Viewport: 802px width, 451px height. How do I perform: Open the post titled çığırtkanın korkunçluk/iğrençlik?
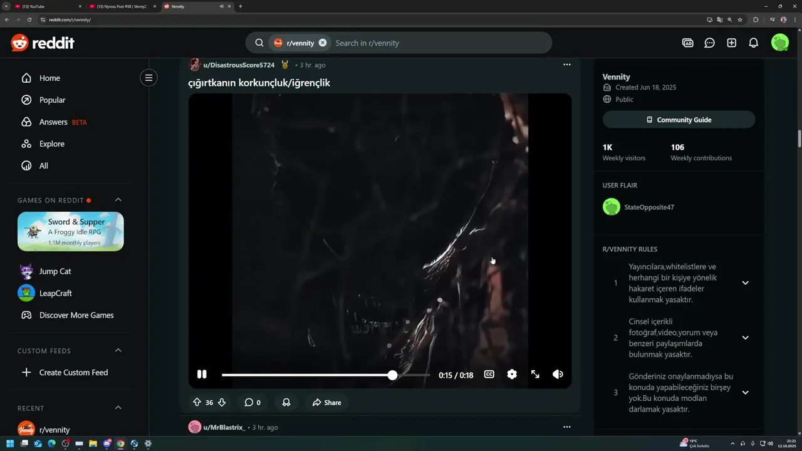259,83
